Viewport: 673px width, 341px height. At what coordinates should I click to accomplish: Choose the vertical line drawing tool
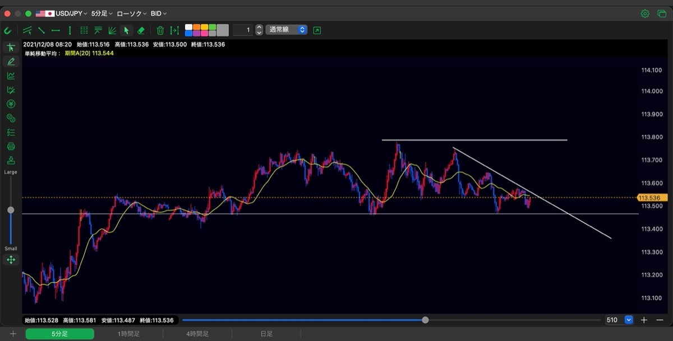70,30
